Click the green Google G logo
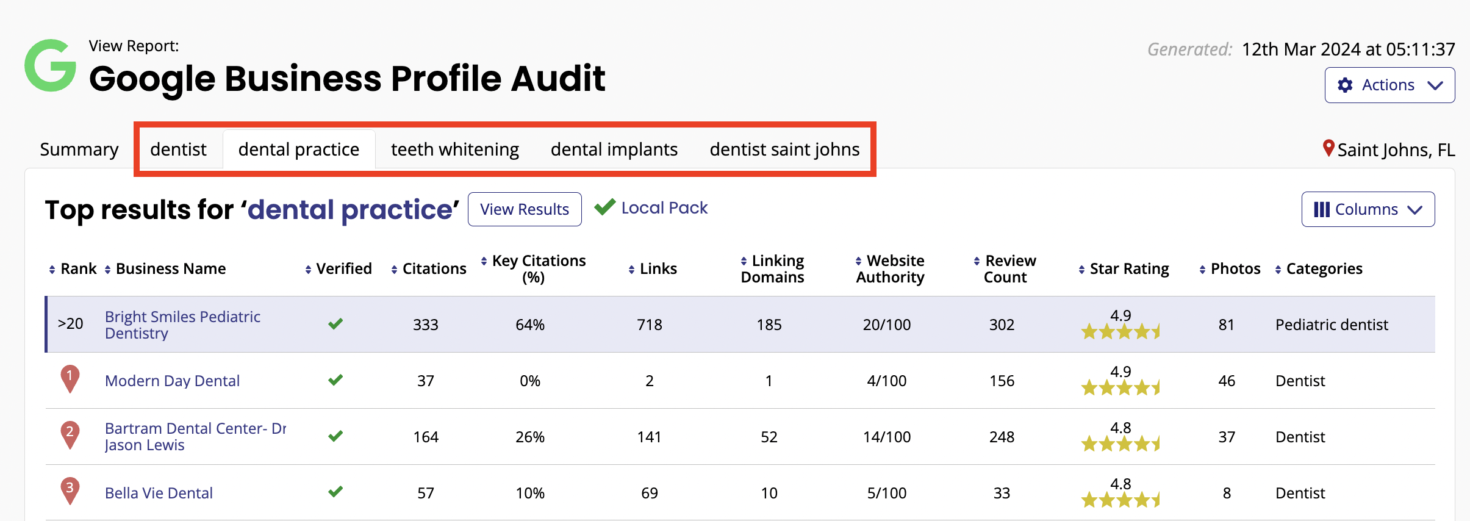Viewport: 1470px width, 521px height. point(50,65)
